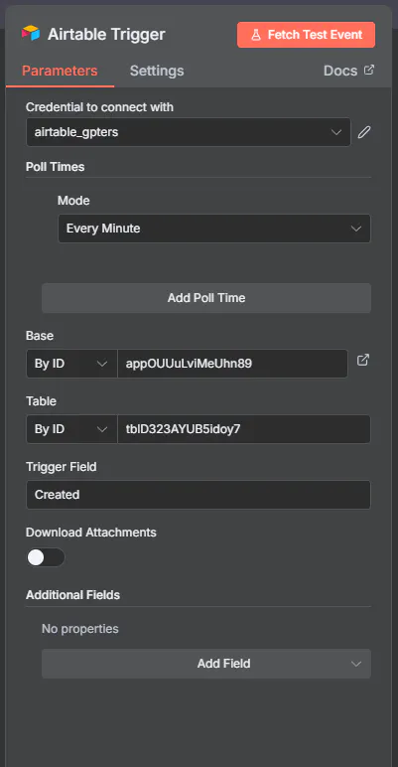Click the Airtable Trigger title text

tap(106, 35)
